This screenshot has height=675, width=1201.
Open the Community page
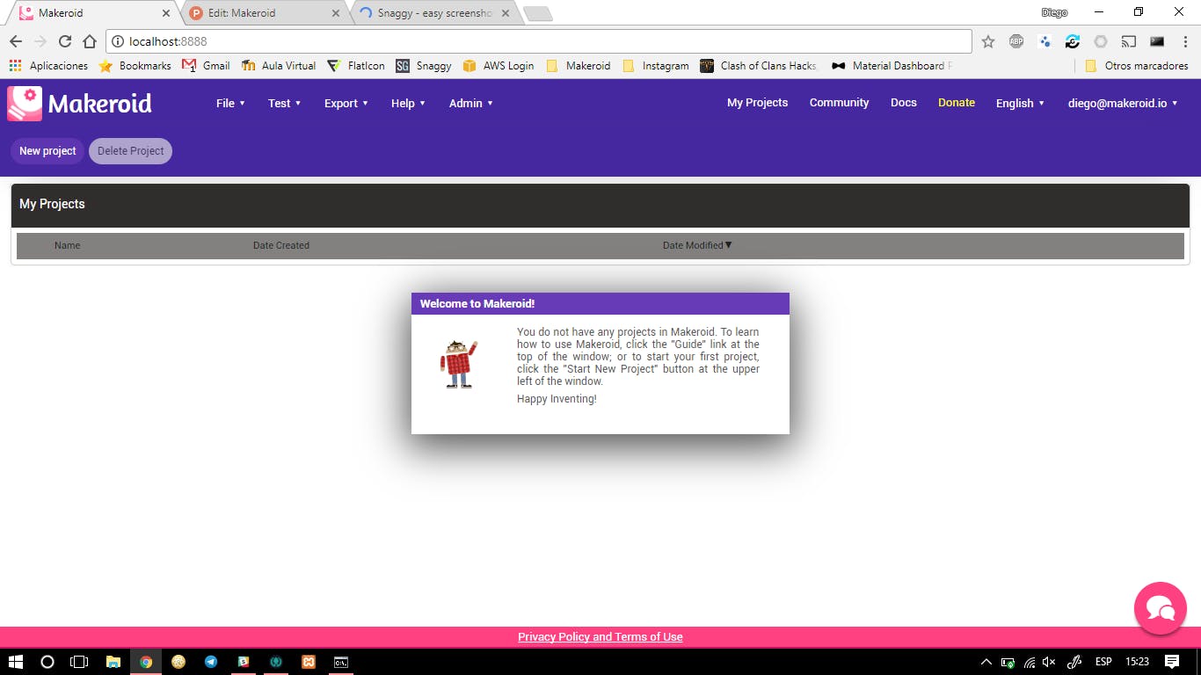point(839,103)
